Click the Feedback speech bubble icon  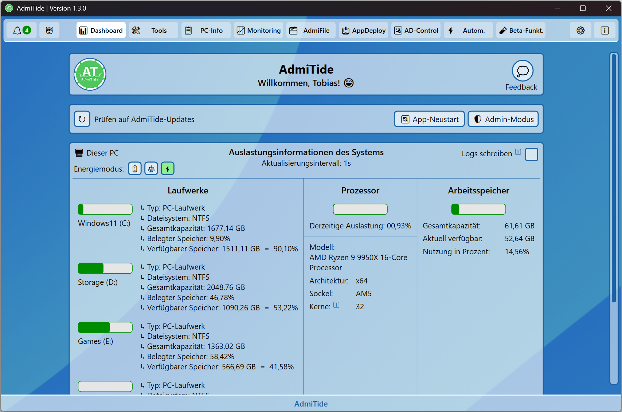[523, 71]
